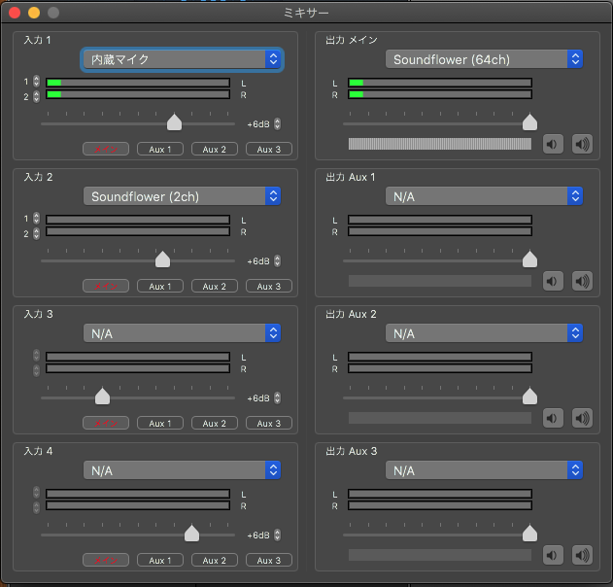Click the 入力 1 gain slider knob

pos(175,122)
